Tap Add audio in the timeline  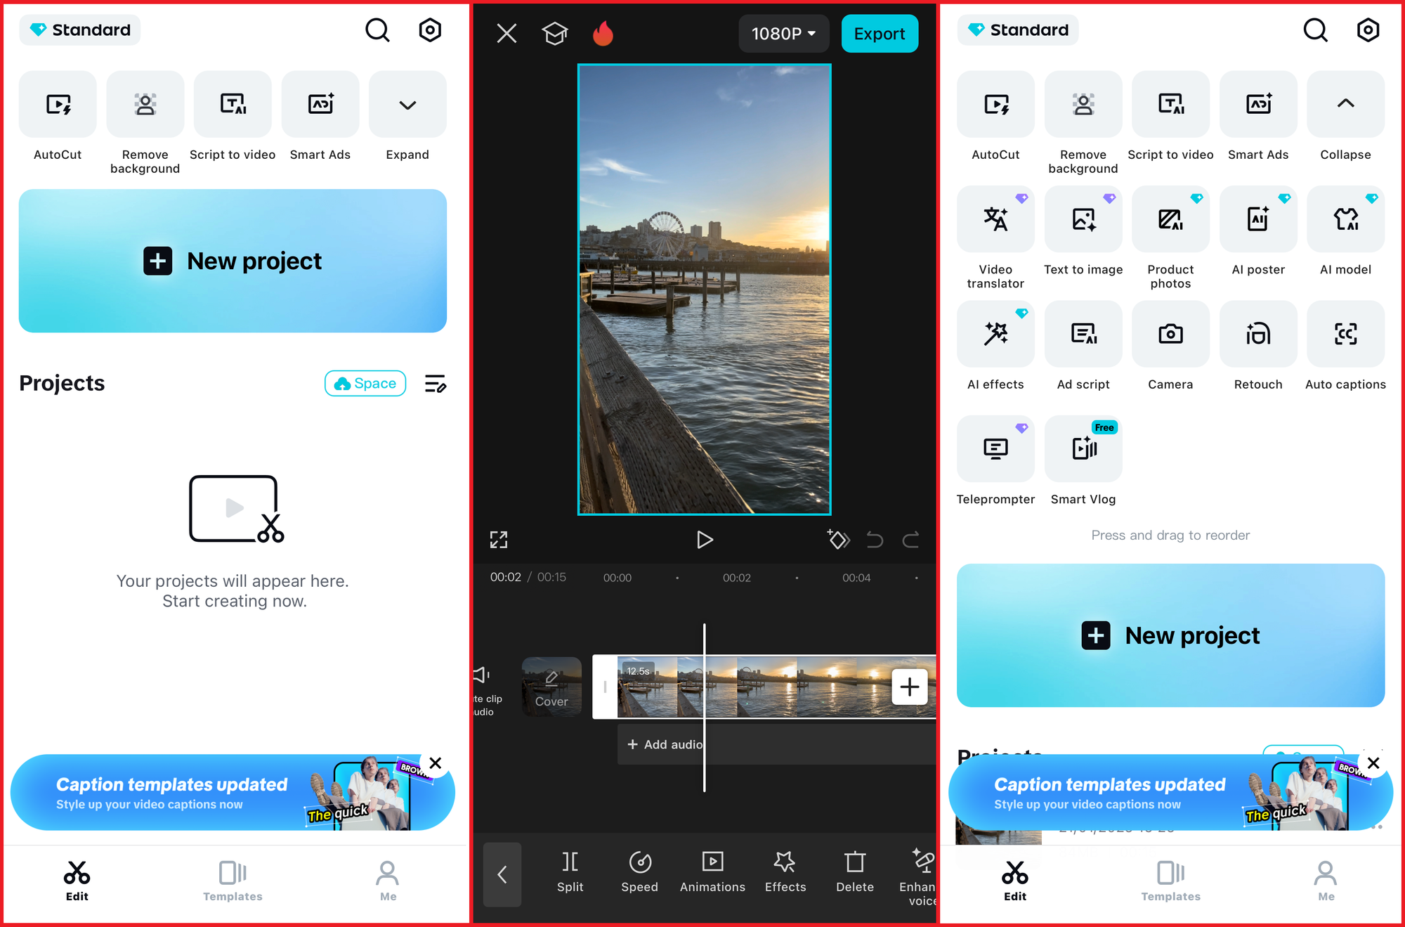pyautogui.click(x=663, y=744)
